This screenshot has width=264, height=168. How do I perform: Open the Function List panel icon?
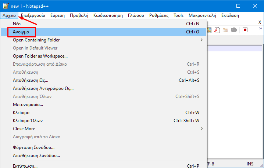coord(217,30)
